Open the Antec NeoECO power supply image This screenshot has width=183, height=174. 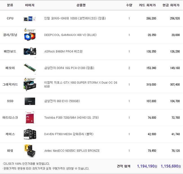coord(30,151)
